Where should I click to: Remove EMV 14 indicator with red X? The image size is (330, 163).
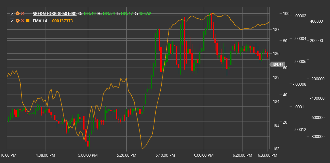[x=23, y=21]
